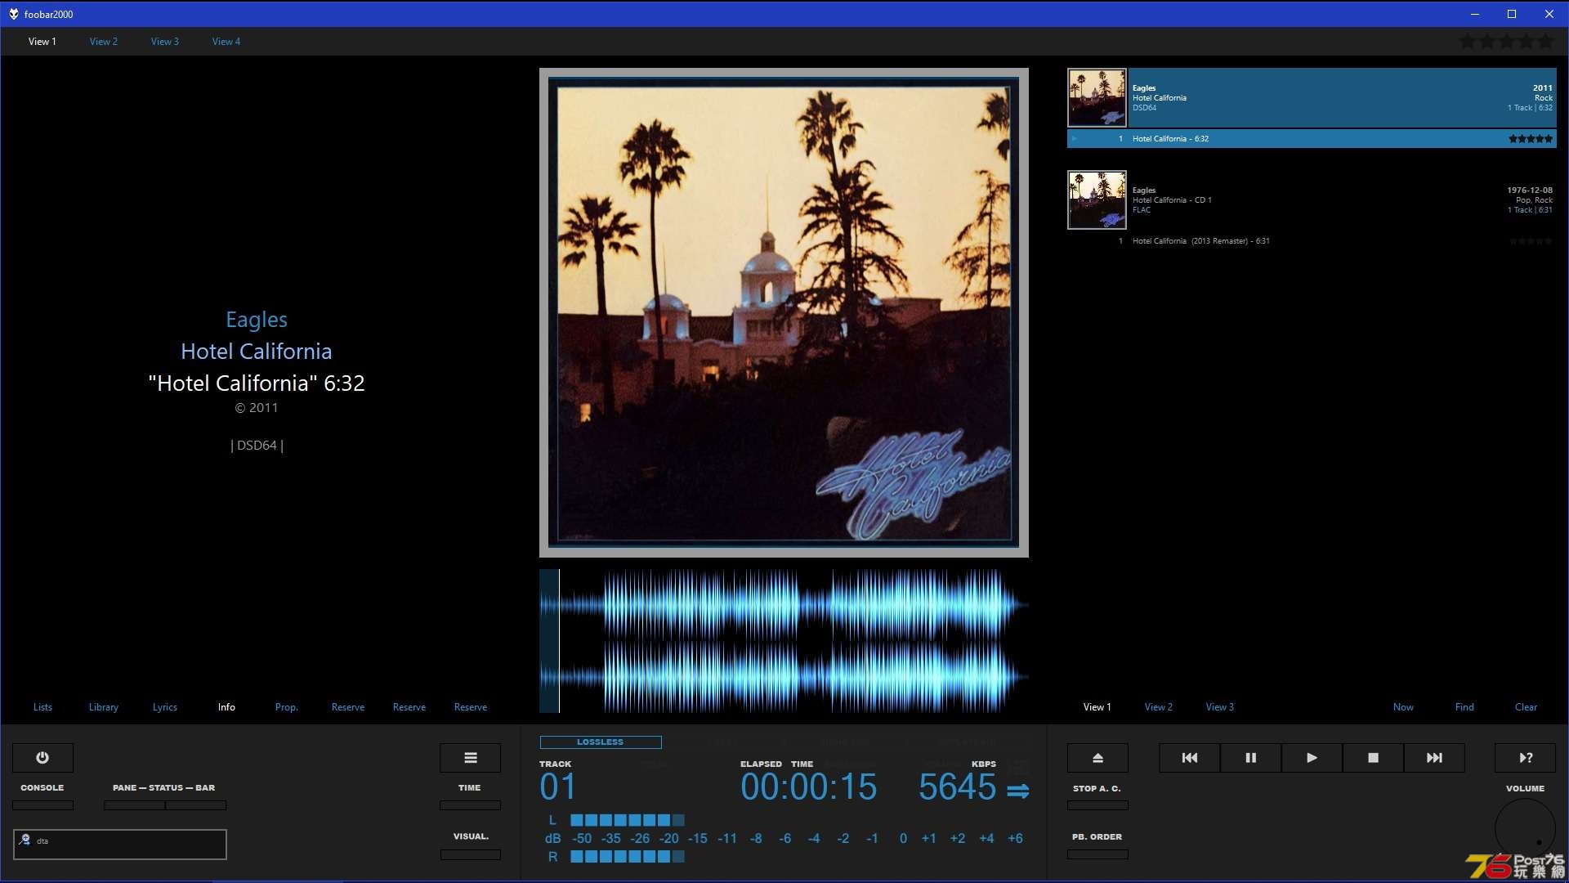Open the Lists panel tab

[x=42, y=707]
